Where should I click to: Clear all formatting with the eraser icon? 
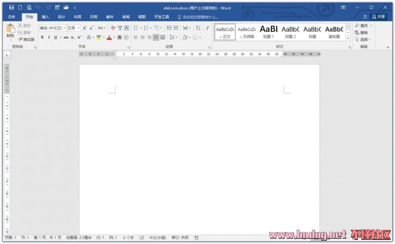tap(113, 28)
